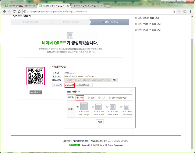Close the code save popup with X
Viewport: 195px width, 153px height.
coord(132,90)
